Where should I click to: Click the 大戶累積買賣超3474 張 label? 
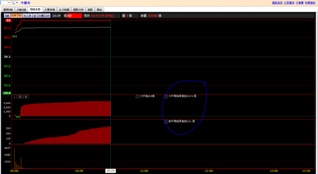pos(182,96)
